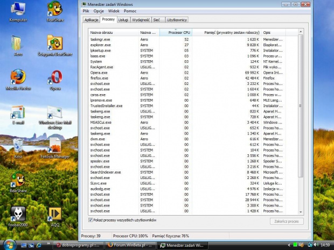The image size is (334, 250).
Task: Click the network tray icon
Action: pos(310,245)
